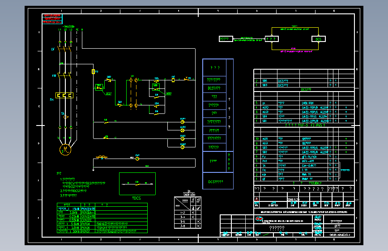
Task: Click the '7-8' row in LK switch table
Action: coord(188,226)
